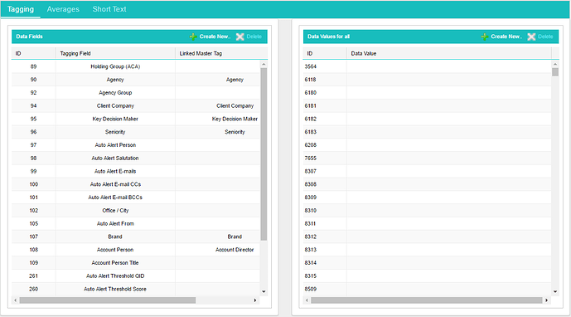Switch to the Averages tab

63,9
